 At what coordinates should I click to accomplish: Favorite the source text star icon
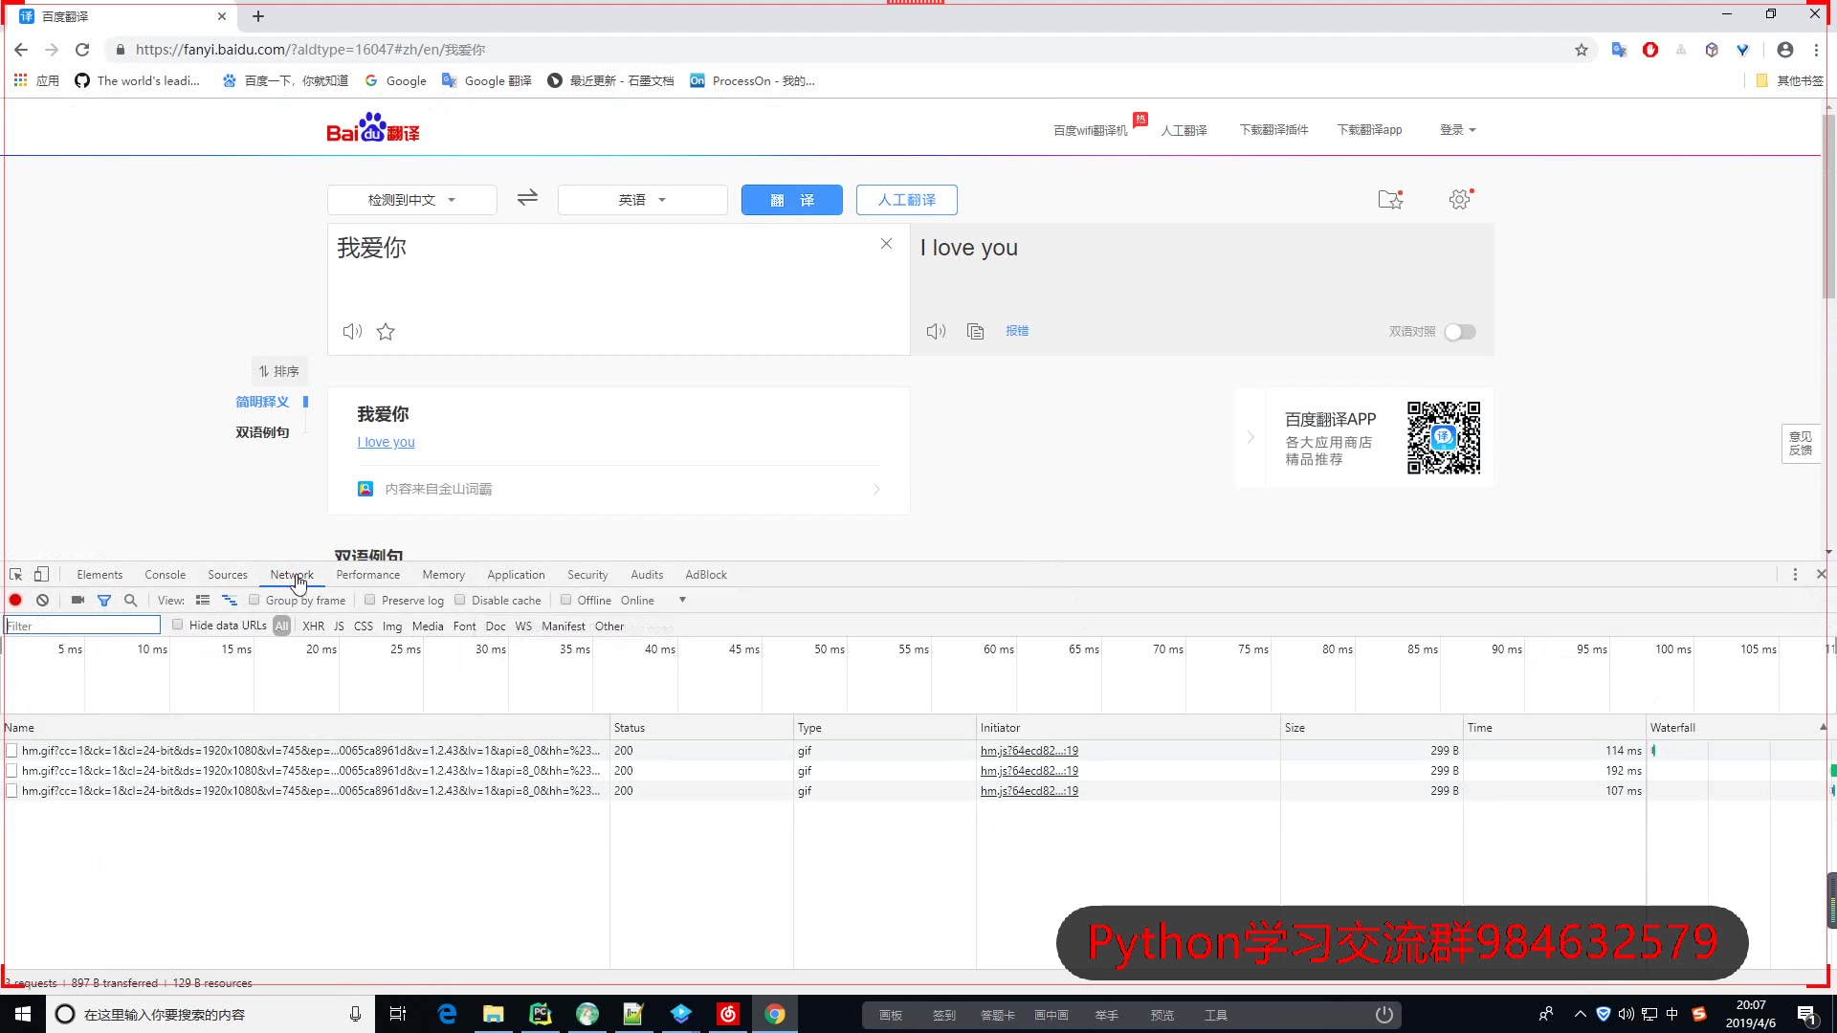[386, 331]
